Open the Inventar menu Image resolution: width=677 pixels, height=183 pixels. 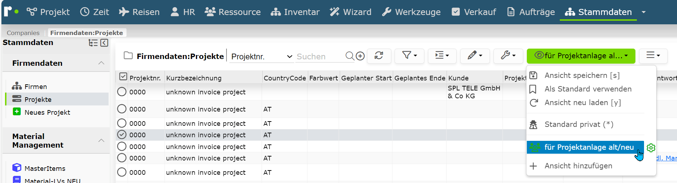(x=295, y=12)
